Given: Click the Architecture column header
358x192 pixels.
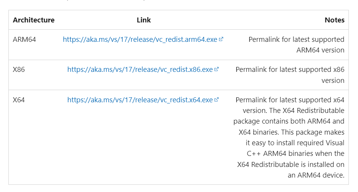Looking at the screenshot, I should (x=34, y=20).
